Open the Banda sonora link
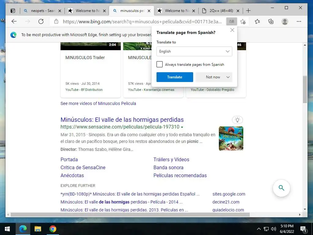 [168, 167]
